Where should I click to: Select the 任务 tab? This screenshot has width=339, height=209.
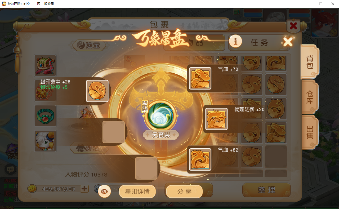click(259, 42)
